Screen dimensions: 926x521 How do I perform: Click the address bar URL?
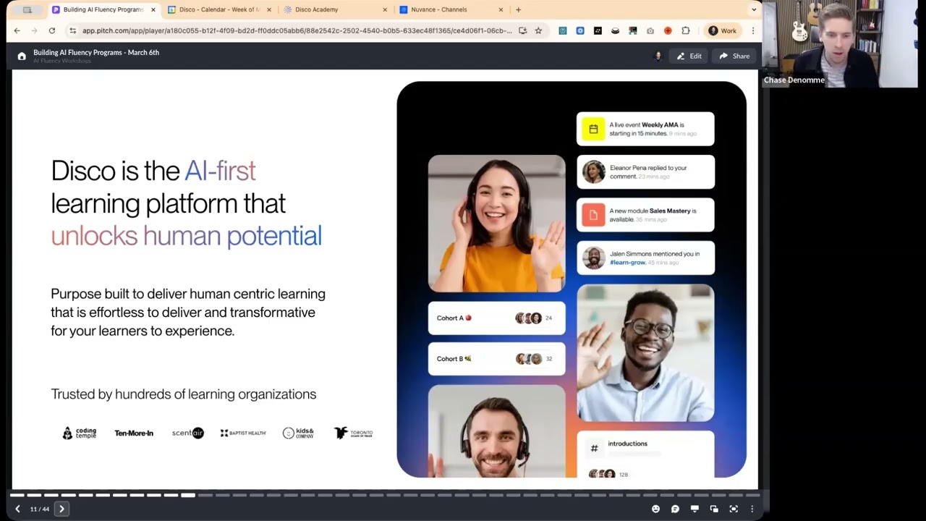(297, 30)
